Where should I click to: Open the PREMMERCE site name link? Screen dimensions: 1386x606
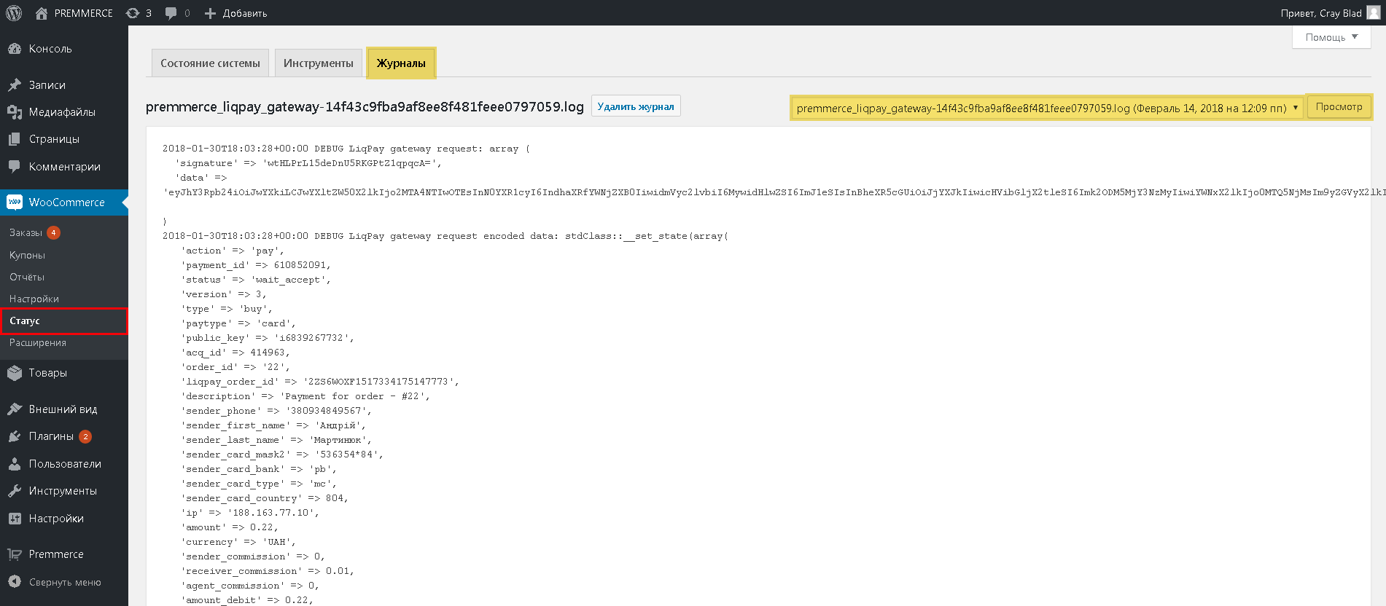point(84,13)
